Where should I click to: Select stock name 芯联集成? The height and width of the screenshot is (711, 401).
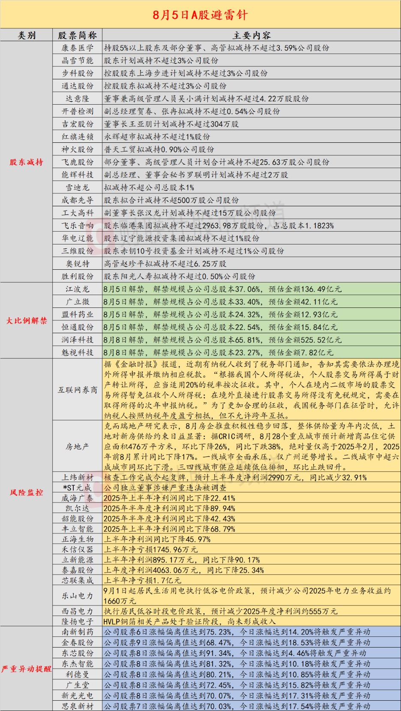pyautogui.click(x=78, y=580)
